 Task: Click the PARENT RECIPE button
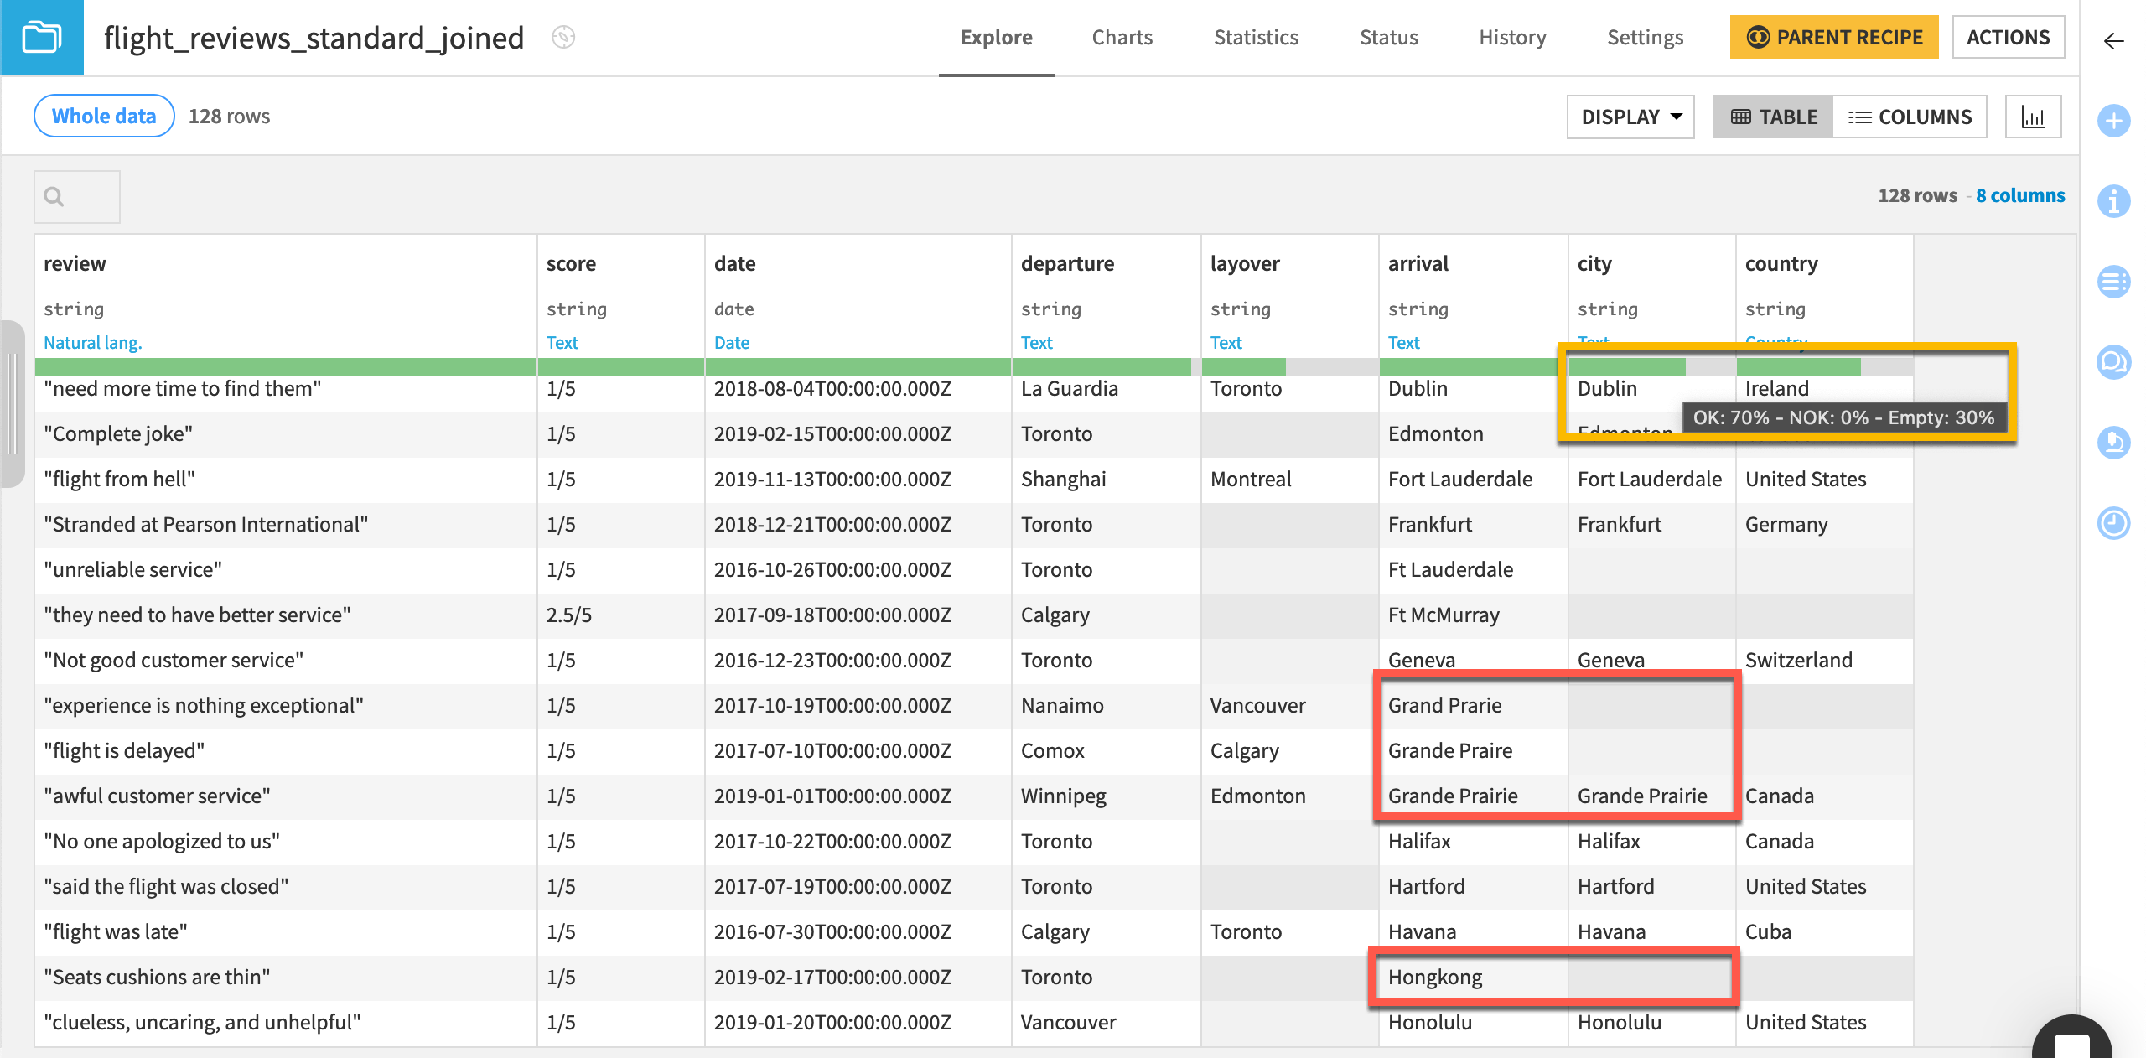(x=1834, y=37)
